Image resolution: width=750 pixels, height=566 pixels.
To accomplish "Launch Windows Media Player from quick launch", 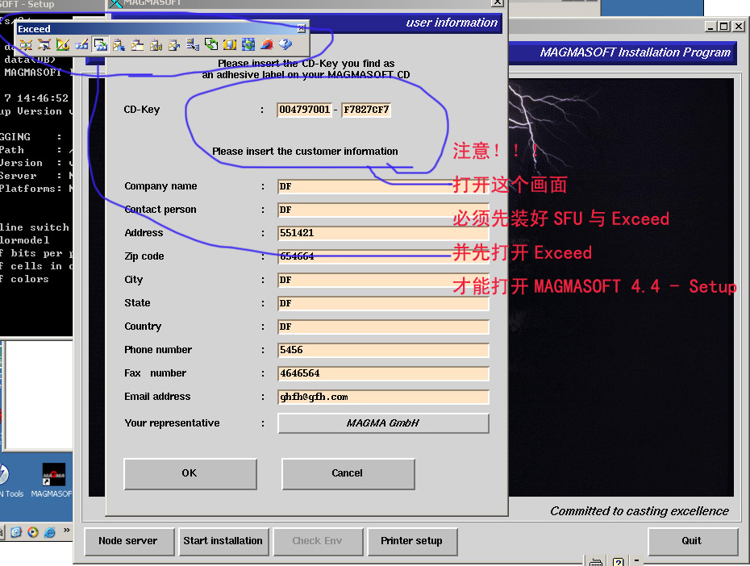I will pyautogui.click(x=32, y=532).
